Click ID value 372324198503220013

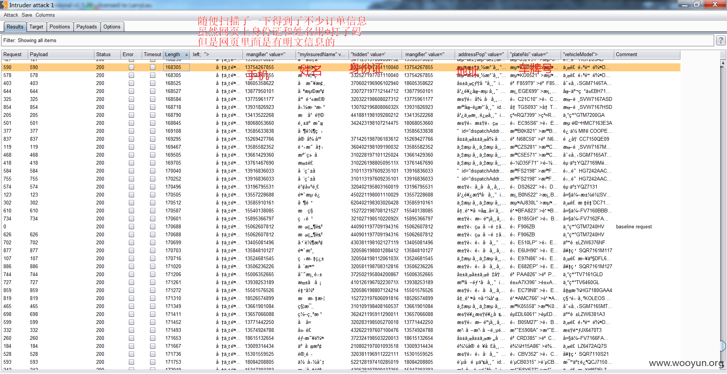tap(375, 338)
